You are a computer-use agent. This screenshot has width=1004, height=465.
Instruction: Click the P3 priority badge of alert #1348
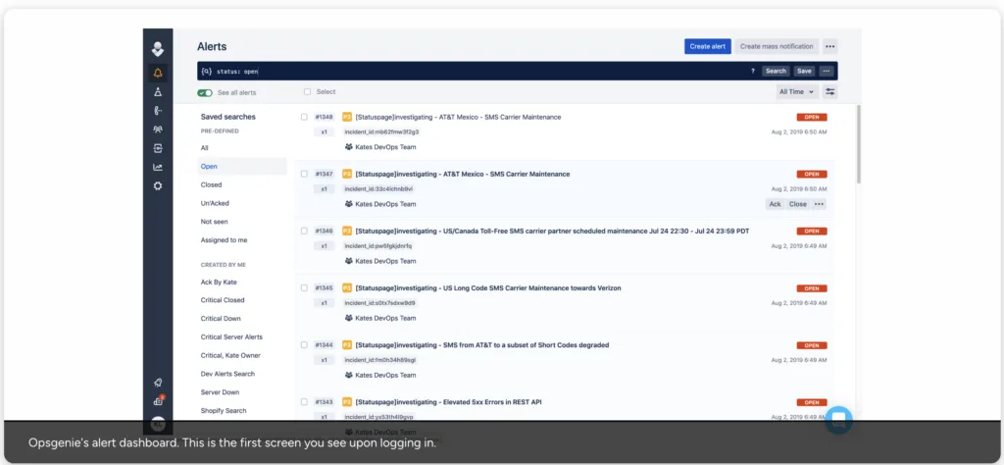point(347,117)
